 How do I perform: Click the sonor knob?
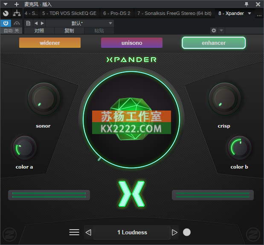click(x=44, y=99)
